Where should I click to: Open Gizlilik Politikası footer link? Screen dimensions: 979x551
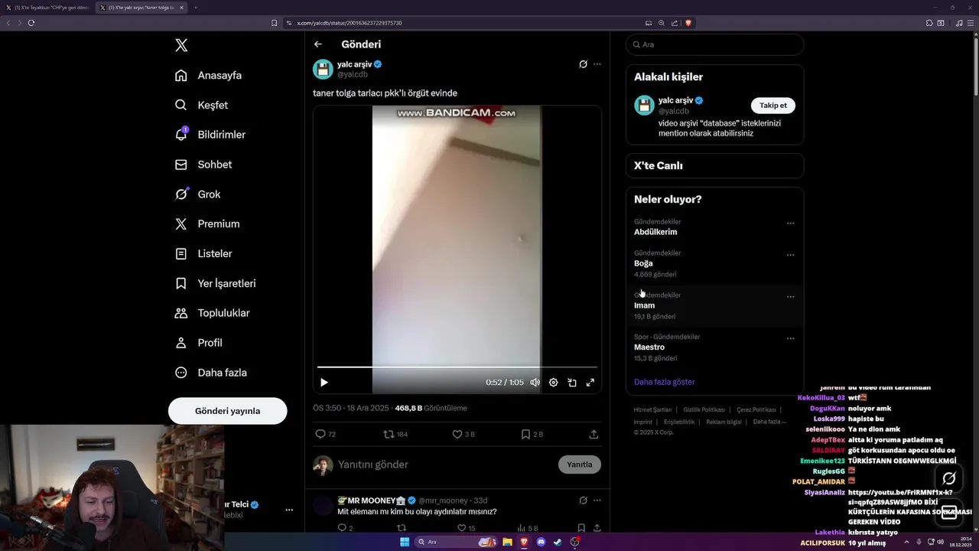[704, 410]
